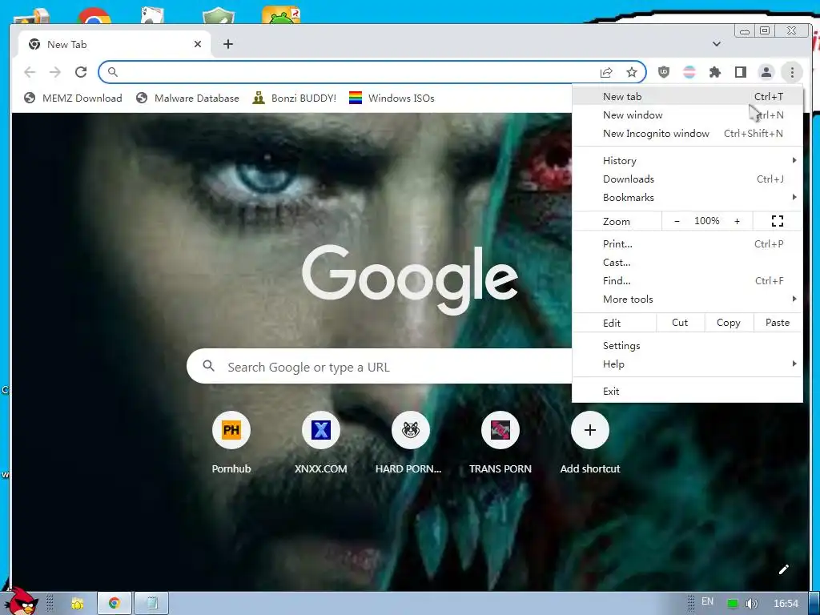This screenshot has width=820, height=615.
Task: Reload the current page
Action: tap(81, 72)
